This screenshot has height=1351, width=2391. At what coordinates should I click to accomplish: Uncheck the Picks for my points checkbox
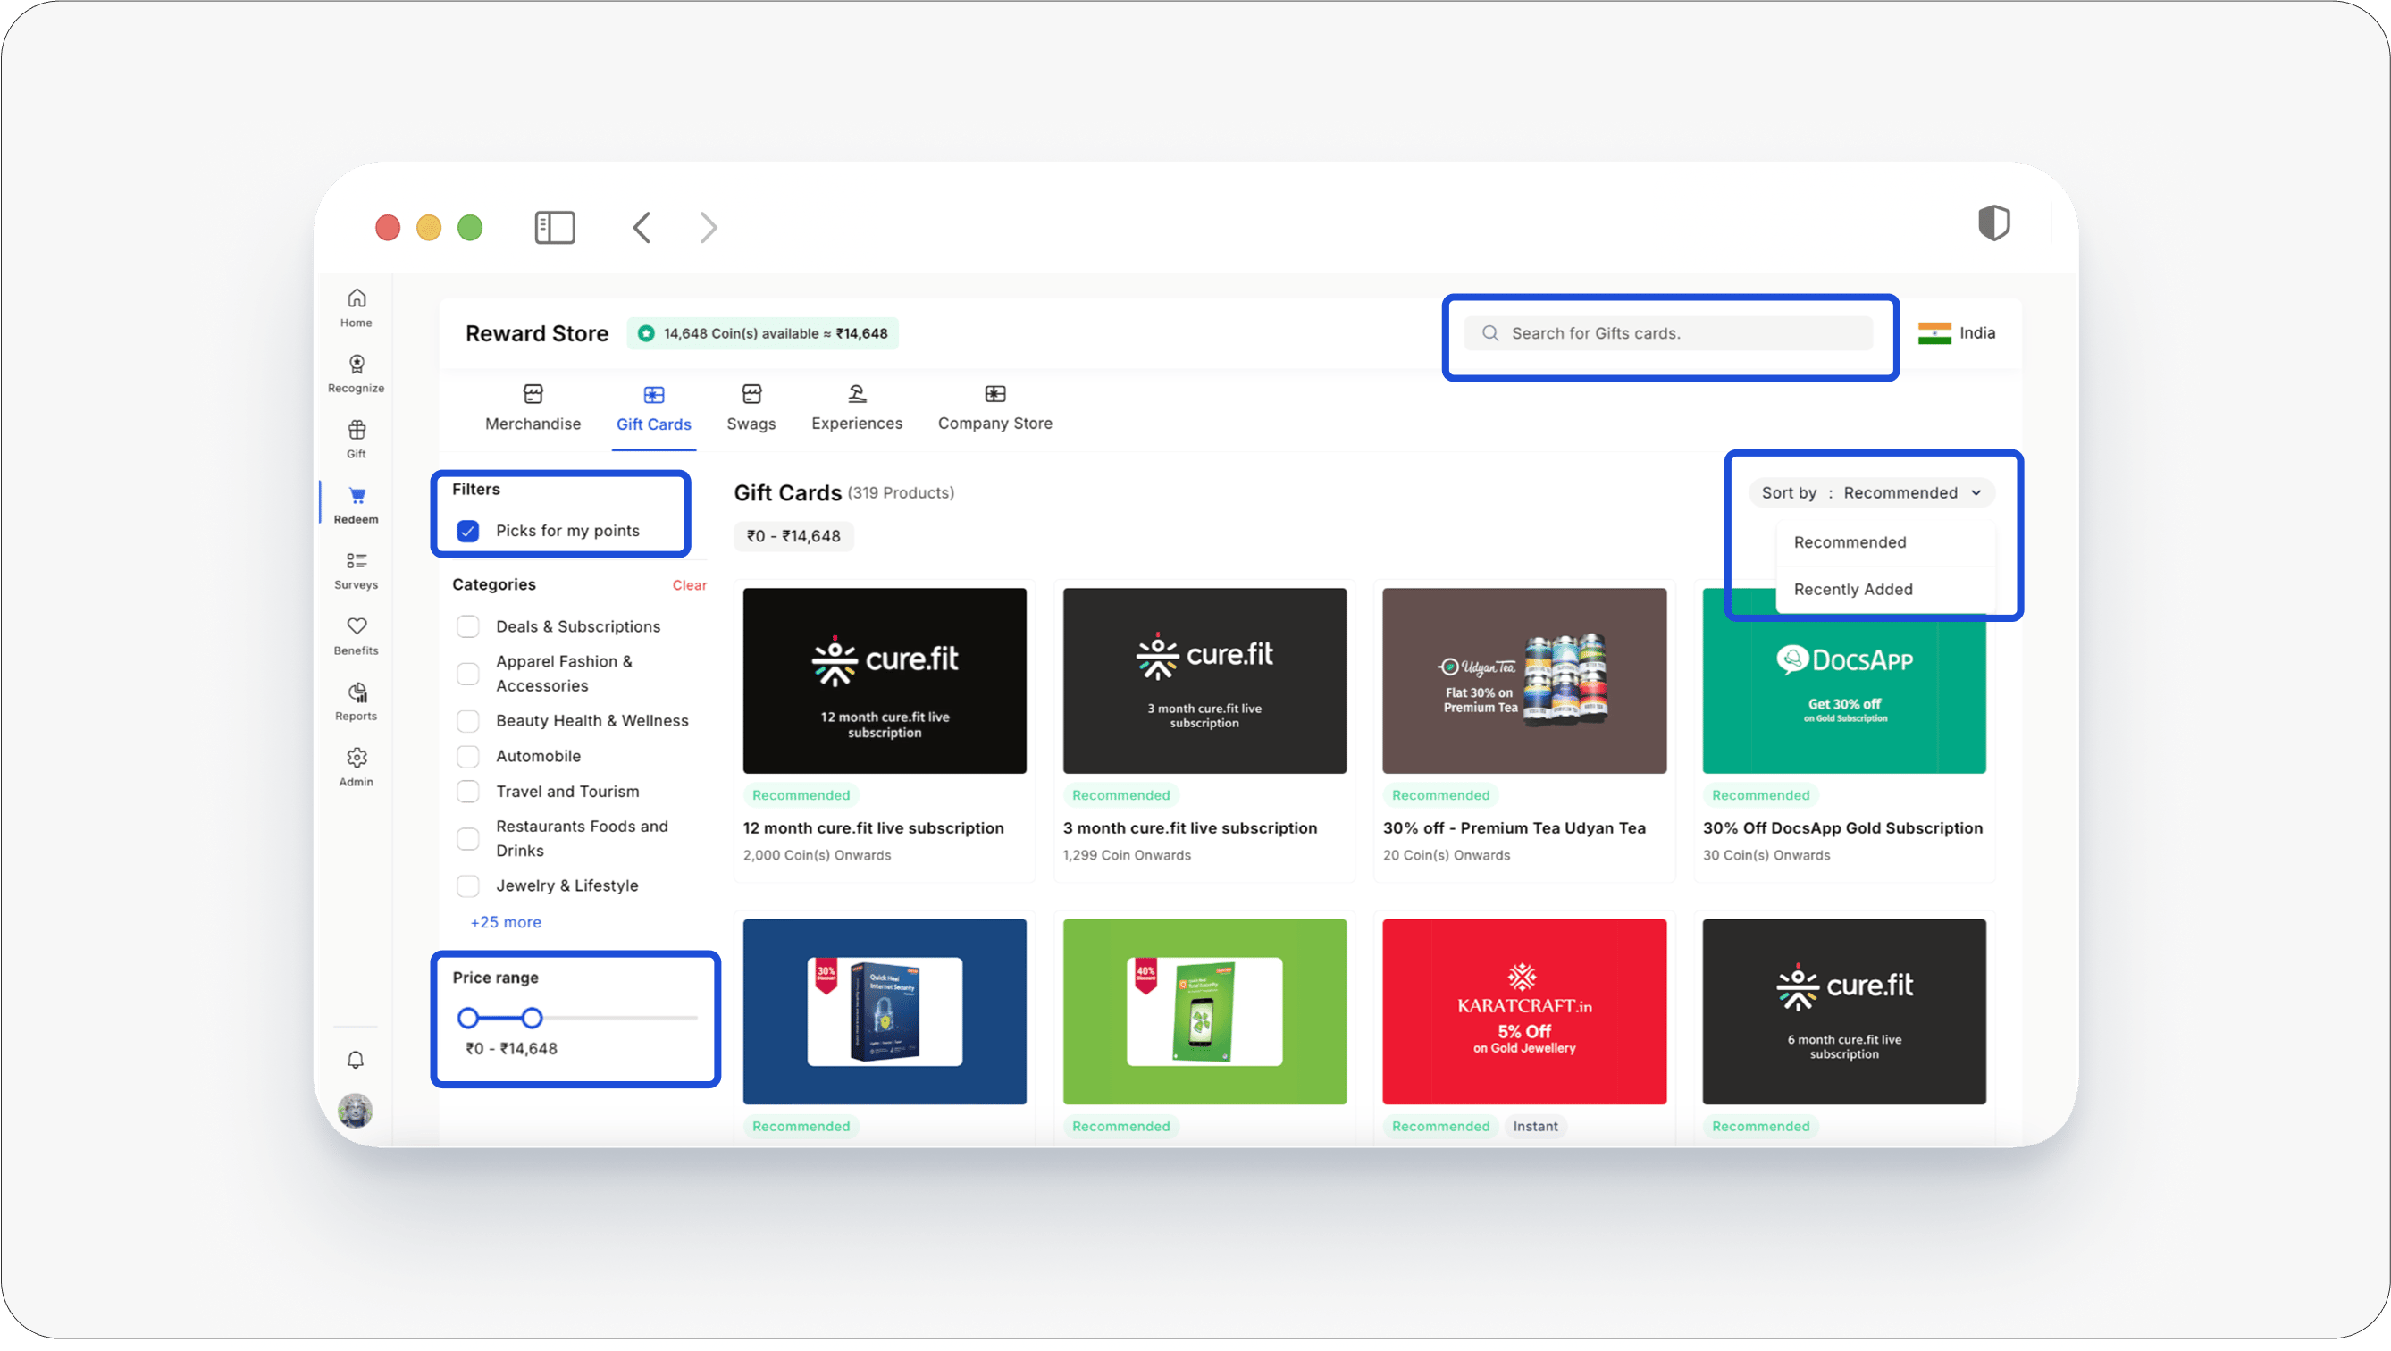pos(468,531)
